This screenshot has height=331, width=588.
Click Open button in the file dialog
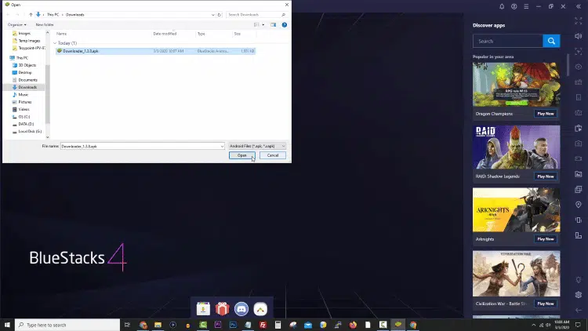[242, 155]
